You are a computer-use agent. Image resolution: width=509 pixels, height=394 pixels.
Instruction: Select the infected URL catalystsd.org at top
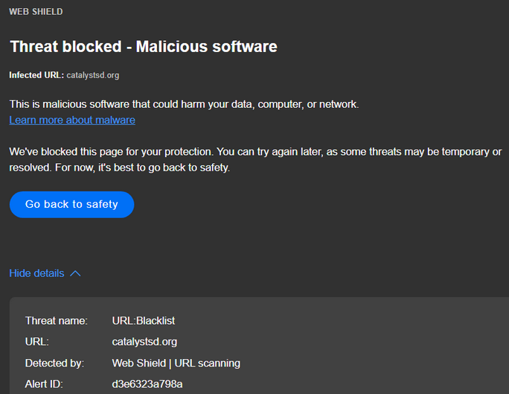pos(92,75)
